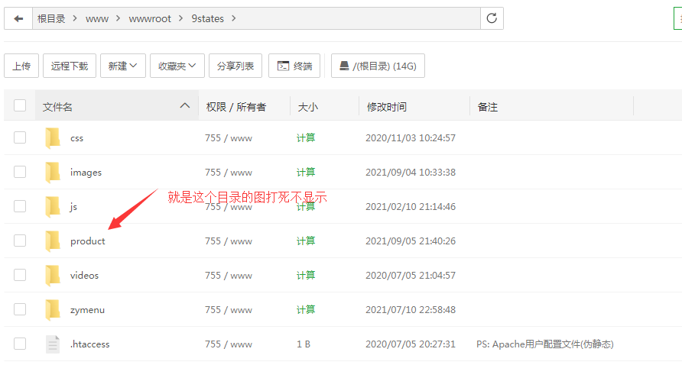Image resolution: width=682 pixels, height=365 pixels.
Task: Toggle the select-all checkbox in header
Action: coord(20,105)
